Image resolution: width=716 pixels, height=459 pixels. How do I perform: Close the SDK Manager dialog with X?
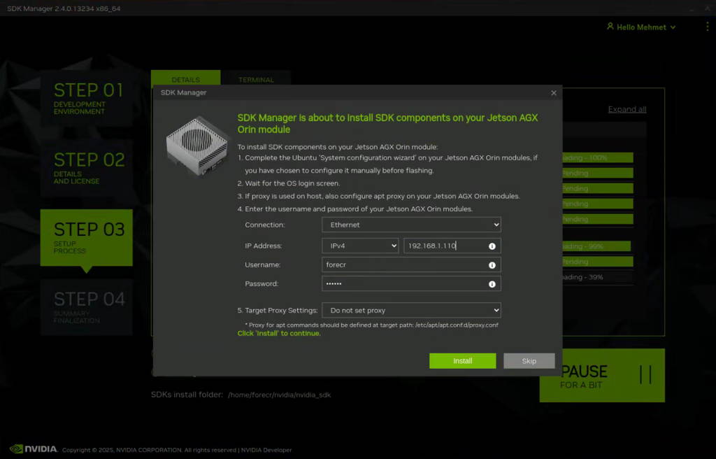[x=554, y=93]
